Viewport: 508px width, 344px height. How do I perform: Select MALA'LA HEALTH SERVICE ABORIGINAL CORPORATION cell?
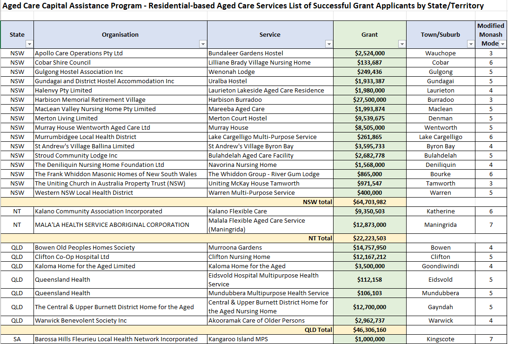pyautogui.click(x=120, y=225)
